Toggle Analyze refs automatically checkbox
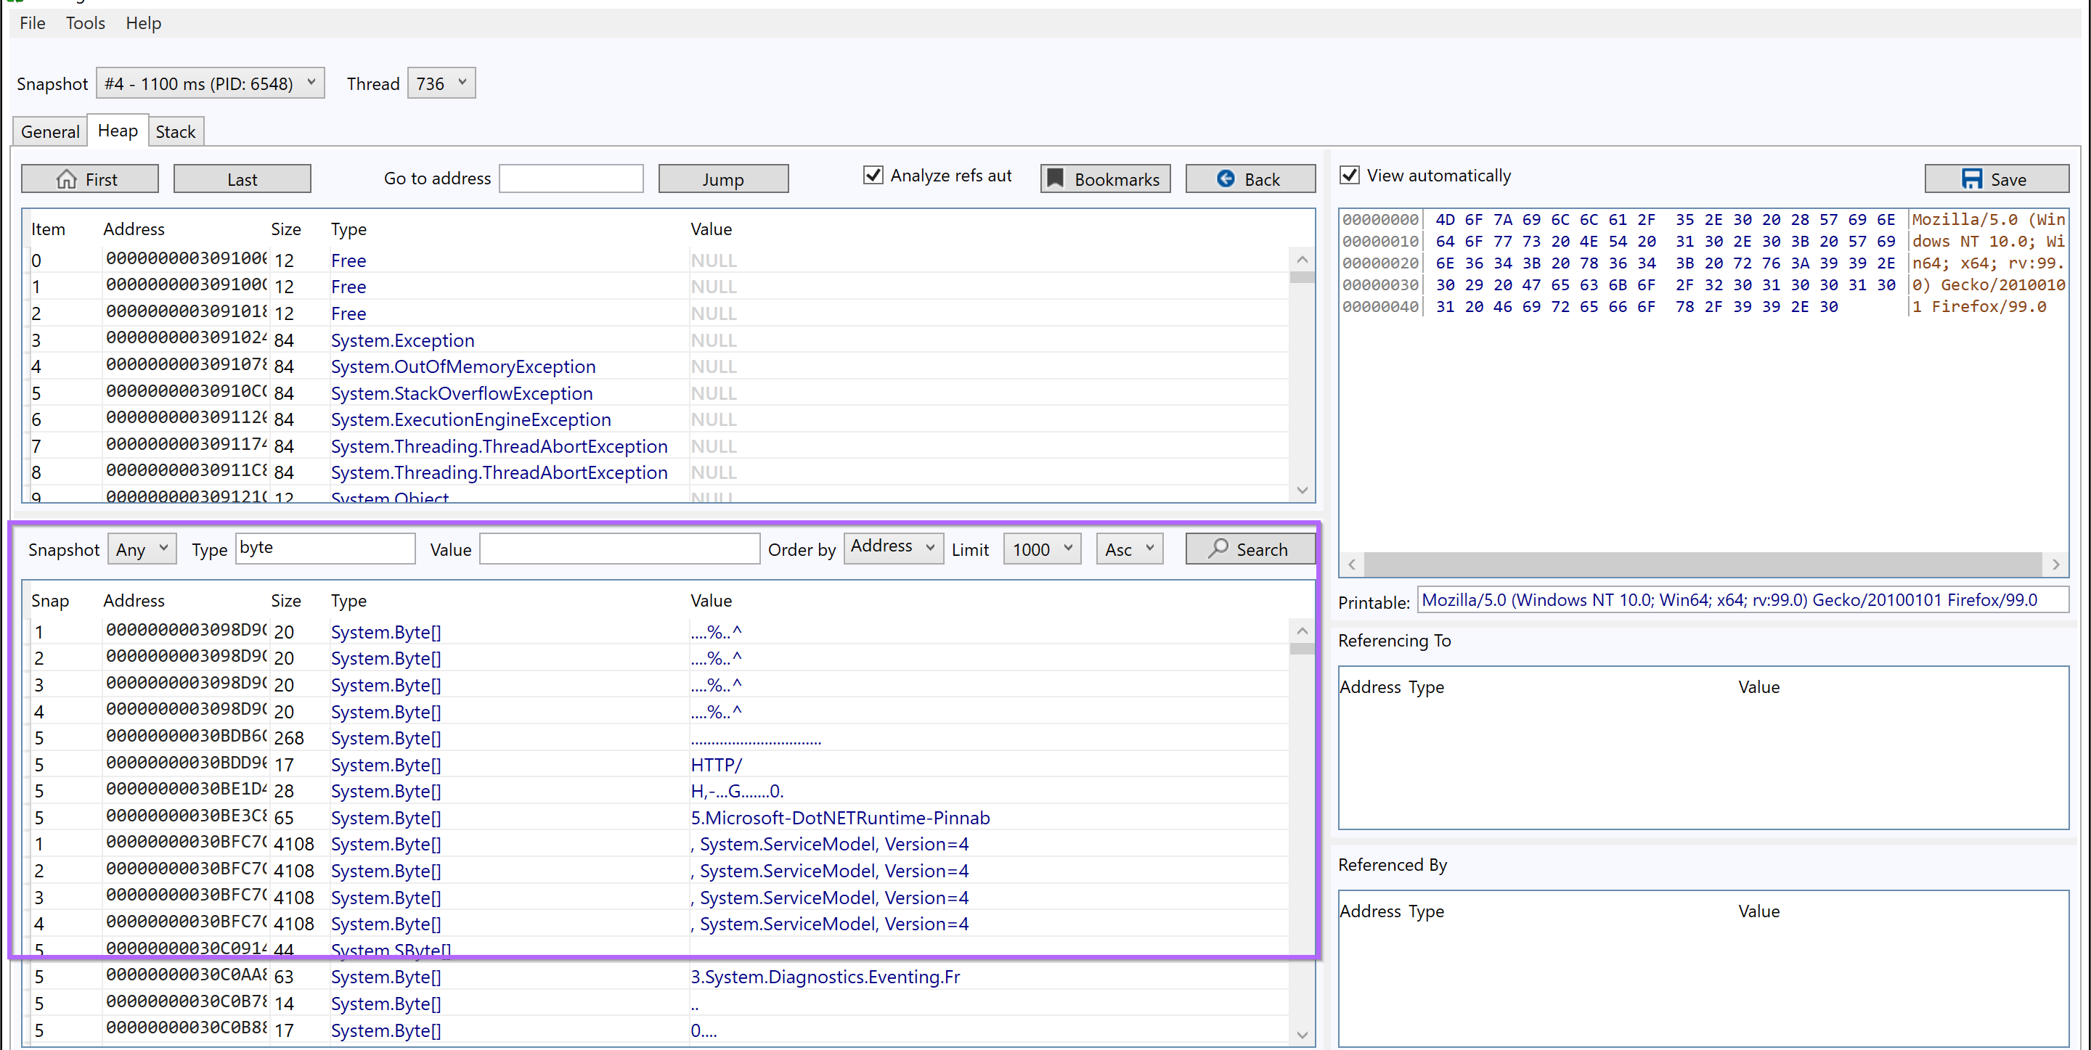 [873, 176]
